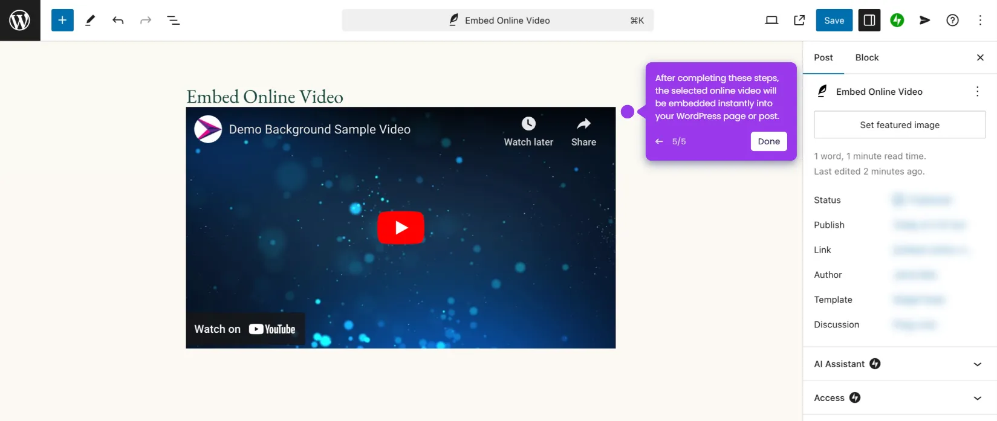Go back to previous tour step
Screen dimensions: 997x421
tap(659, 141)
